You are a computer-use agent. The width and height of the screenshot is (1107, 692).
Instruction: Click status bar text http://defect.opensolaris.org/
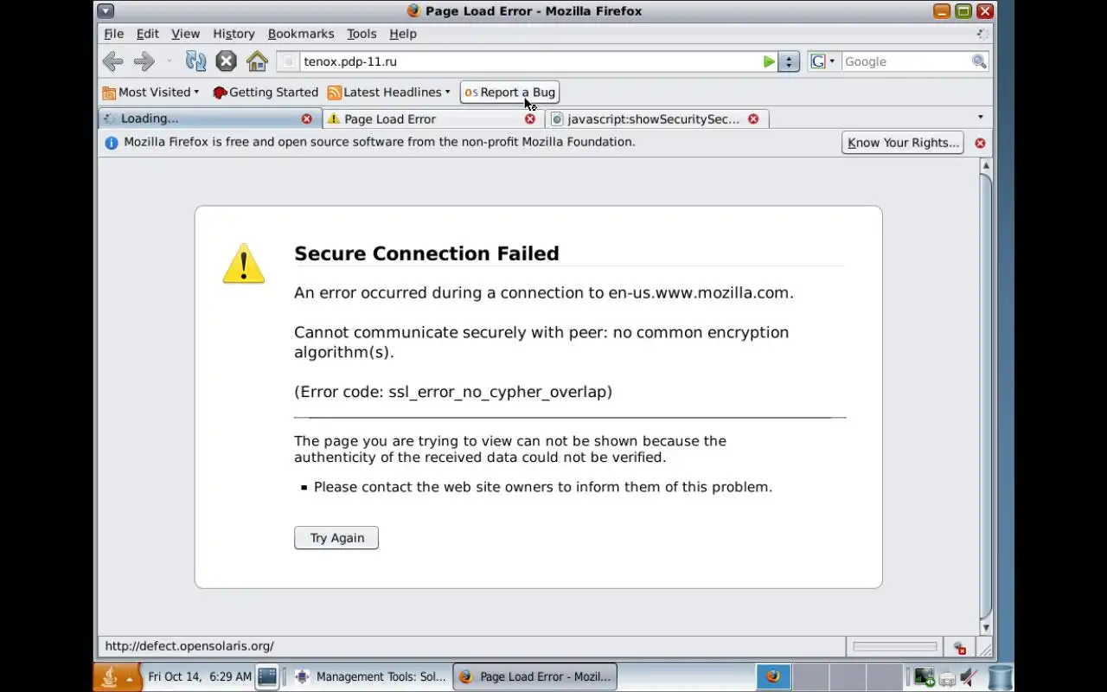point(189,646)
